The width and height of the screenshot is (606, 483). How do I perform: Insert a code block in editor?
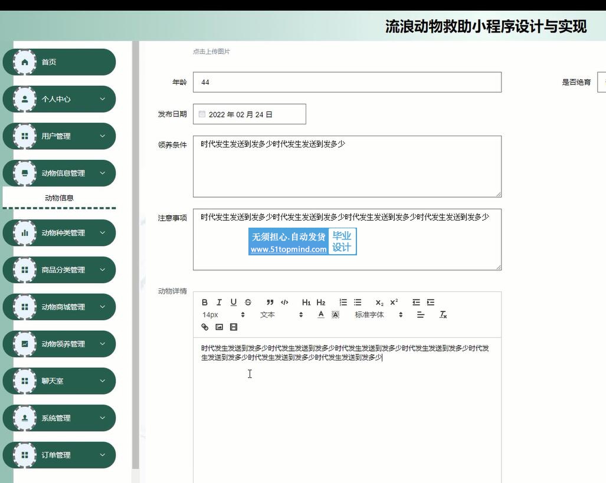[x=284, y=302]
